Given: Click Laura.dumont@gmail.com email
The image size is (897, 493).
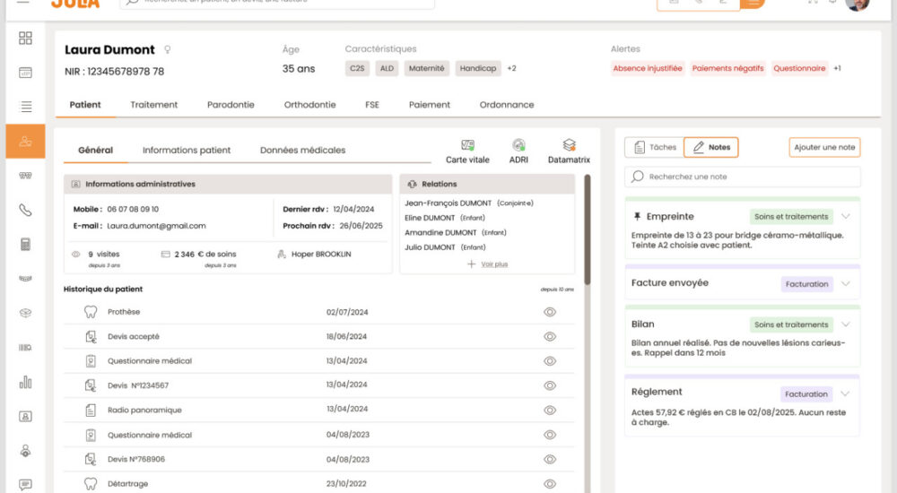Looking at the screenshot, I should tap(156, 226).
